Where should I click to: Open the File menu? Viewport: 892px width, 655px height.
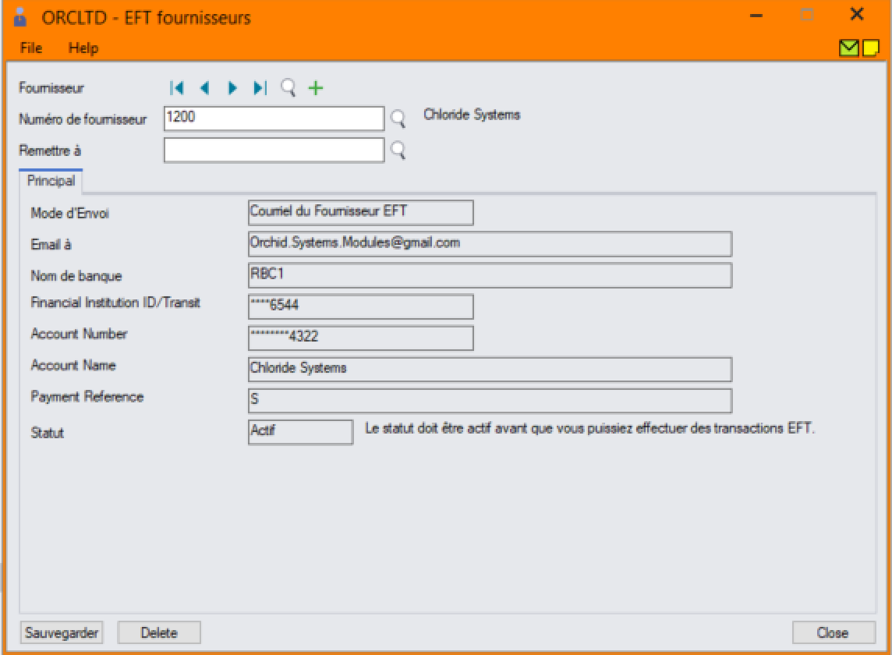point(31,48)
